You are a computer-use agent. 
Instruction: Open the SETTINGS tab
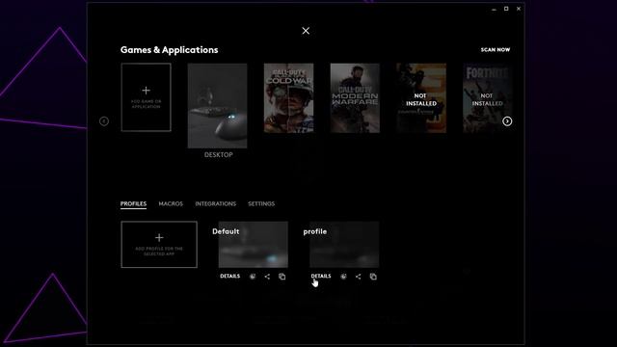pyautogui.click(x=261, y=203)
